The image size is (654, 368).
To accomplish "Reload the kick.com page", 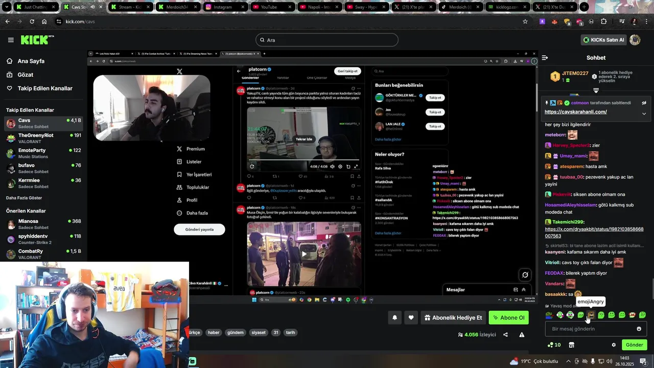I will 32,21.
